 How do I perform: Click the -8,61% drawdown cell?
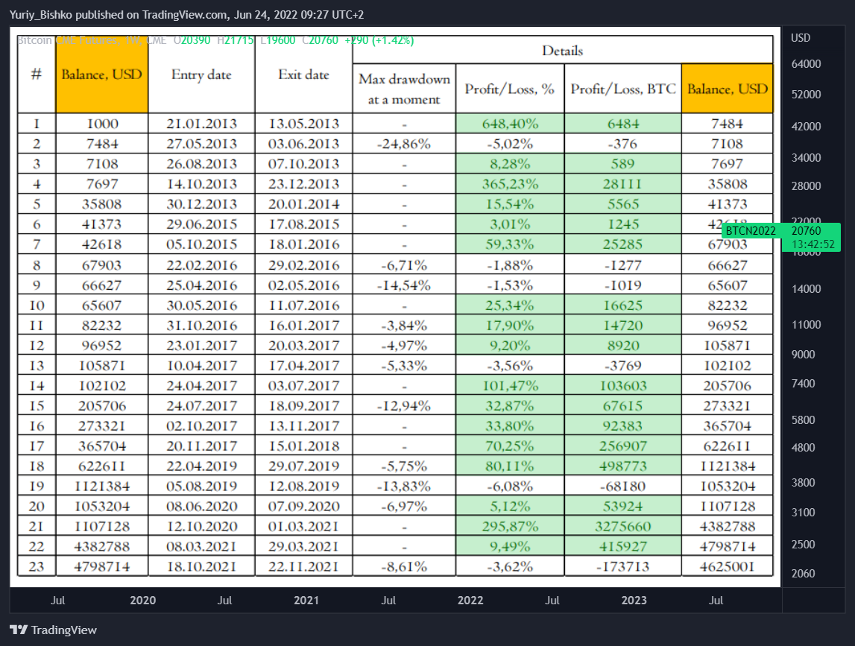coord(404,566)
